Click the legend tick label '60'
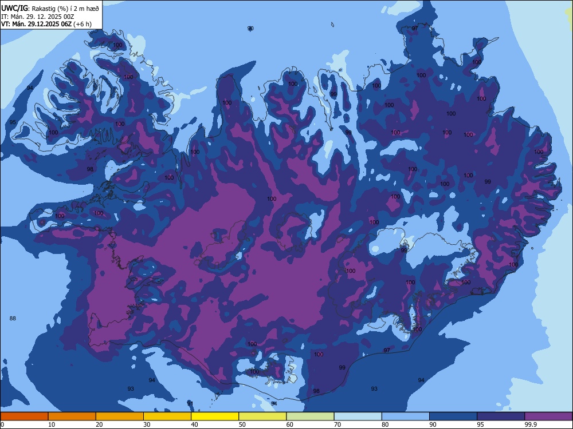Screen dimensions: 573x429 (x=290, y=424)
